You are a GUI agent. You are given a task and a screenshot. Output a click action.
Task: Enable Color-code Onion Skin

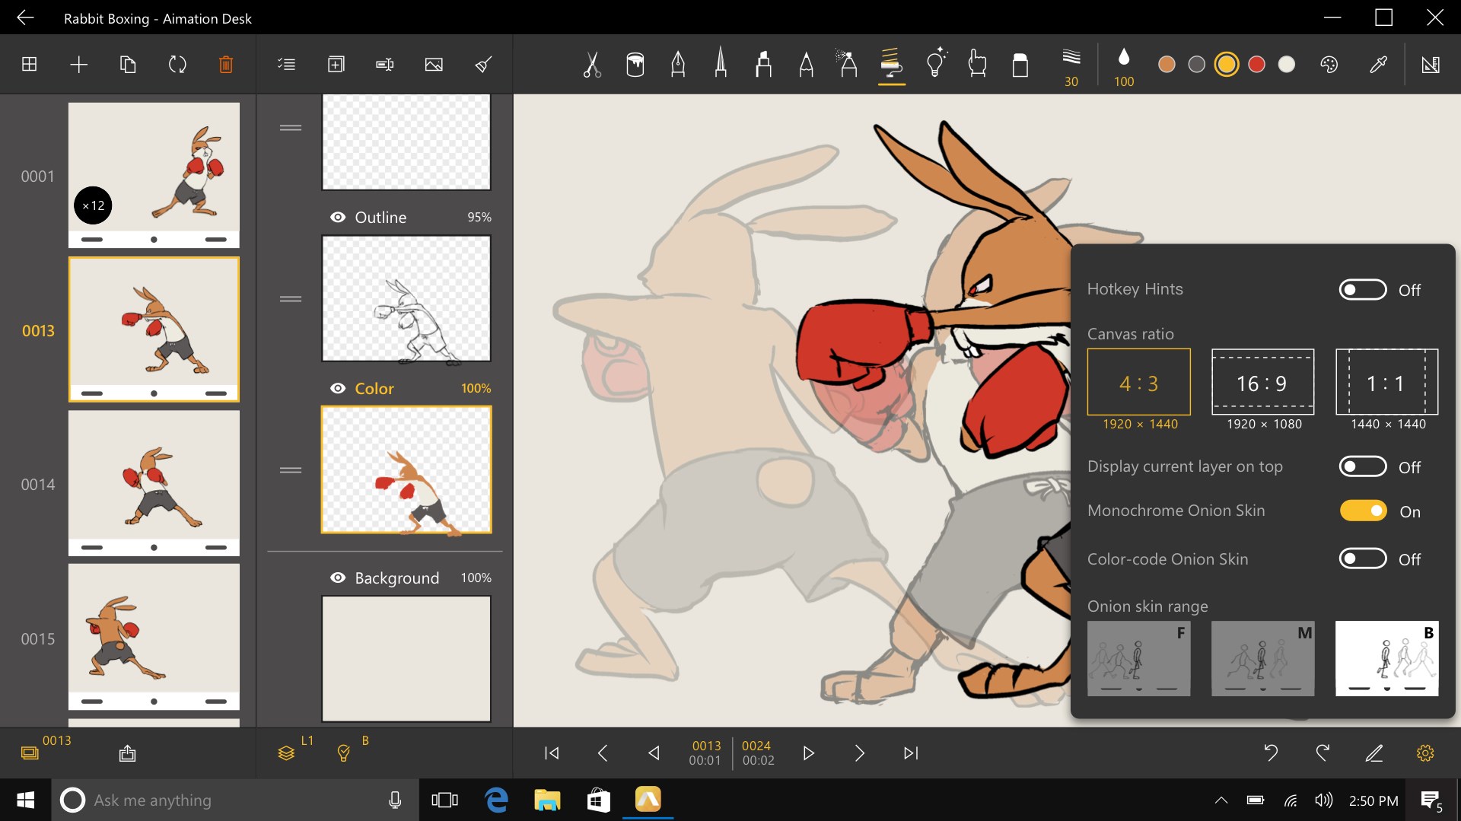(1364, 559)
